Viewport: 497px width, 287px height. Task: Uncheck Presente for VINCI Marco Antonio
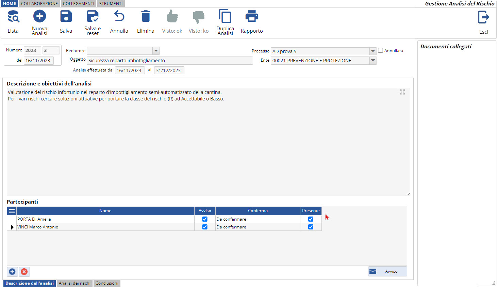tap(311, 227)
